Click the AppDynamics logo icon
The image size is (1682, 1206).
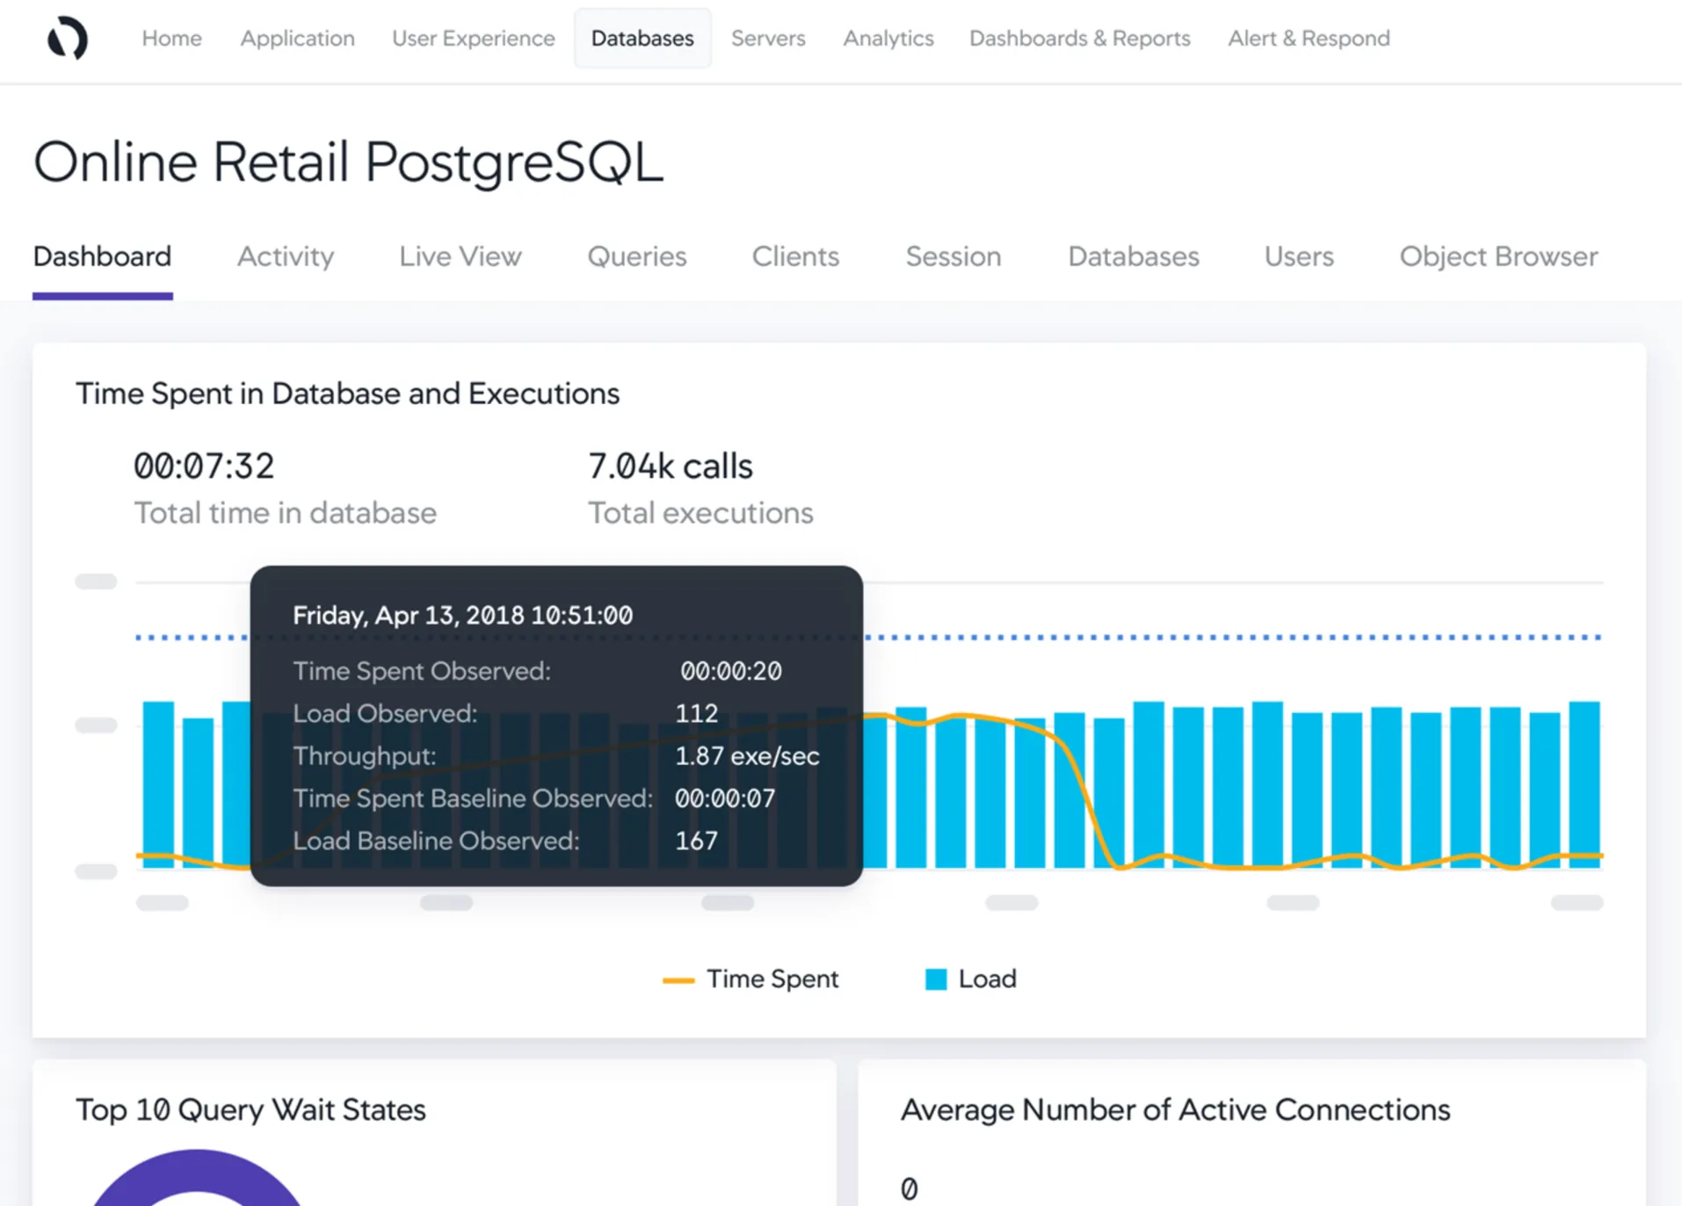[x=68, y=39]
